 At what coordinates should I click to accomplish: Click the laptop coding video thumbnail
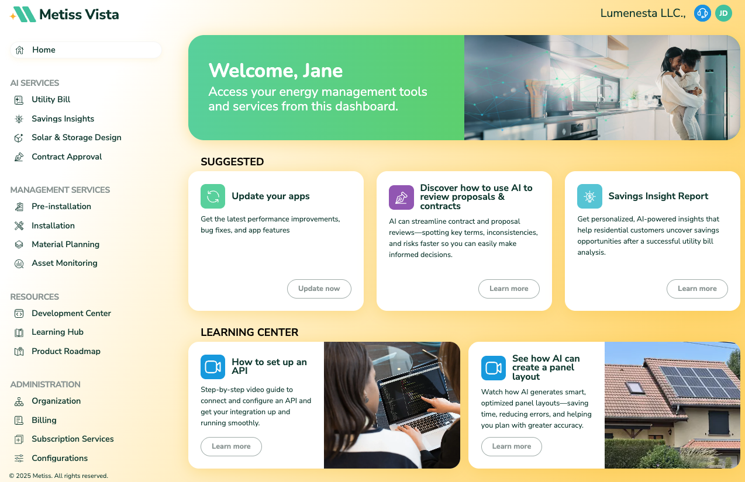[x=392, y=405]
